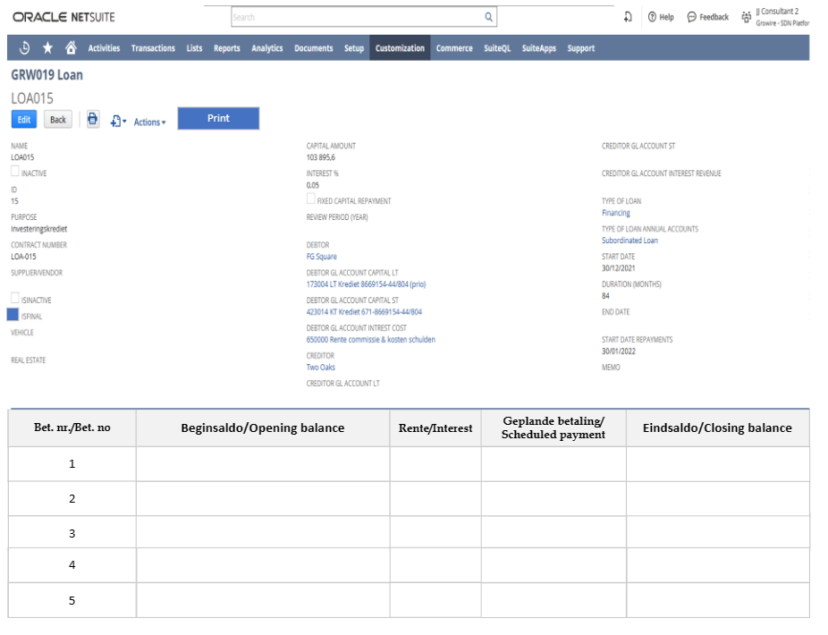Open Feedback speech bubble icon
Viewport: 828px width, 635px height.
click(x=692, y=17)
